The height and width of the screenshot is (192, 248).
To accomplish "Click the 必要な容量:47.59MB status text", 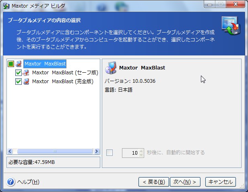I will click(32, 162).
